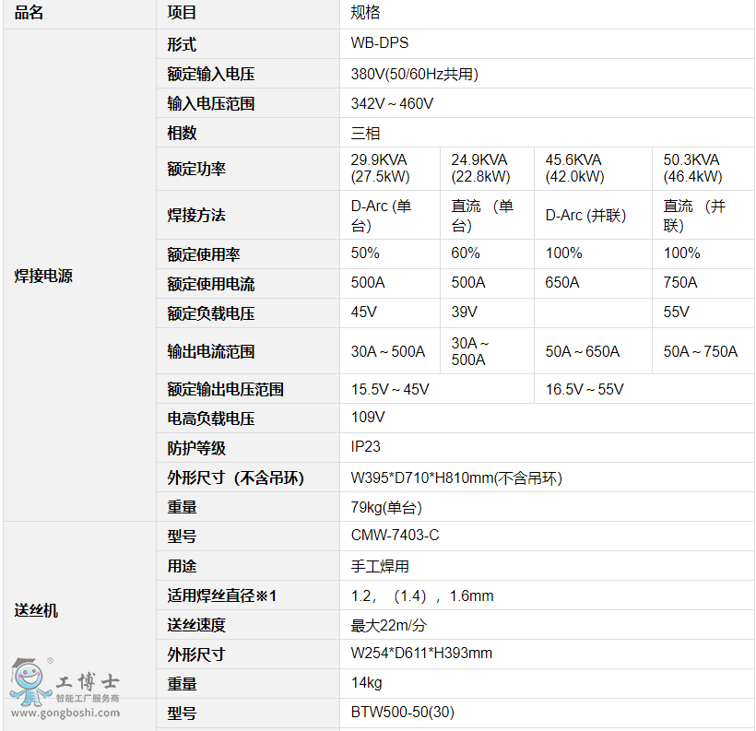Click the BTW500-50(30) model value
This screenshot has width=756, height=731.
click(403, 713)
